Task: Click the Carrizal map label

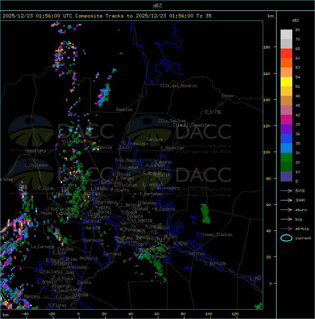Action: pos(112,254)
